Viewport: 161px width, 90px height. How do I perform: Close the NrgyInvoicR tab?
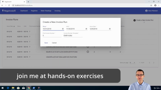tap(24, 2)
